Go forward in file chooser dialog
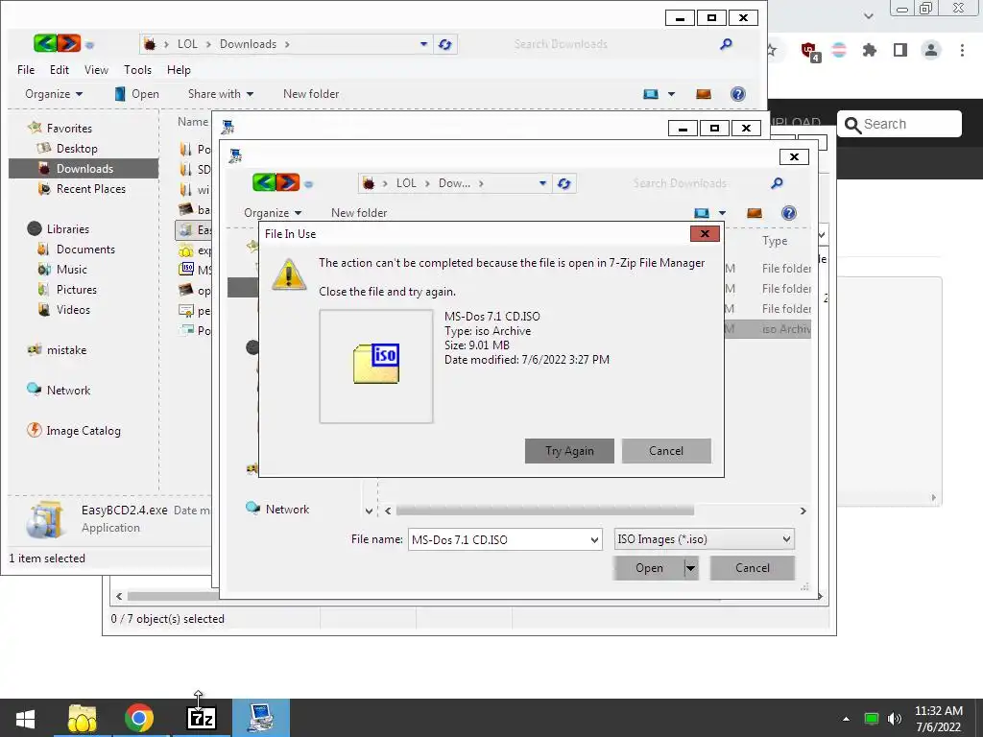 288,182
